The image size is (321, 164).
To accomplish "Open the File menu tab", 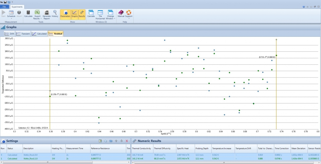I will (x=4, y=7).
